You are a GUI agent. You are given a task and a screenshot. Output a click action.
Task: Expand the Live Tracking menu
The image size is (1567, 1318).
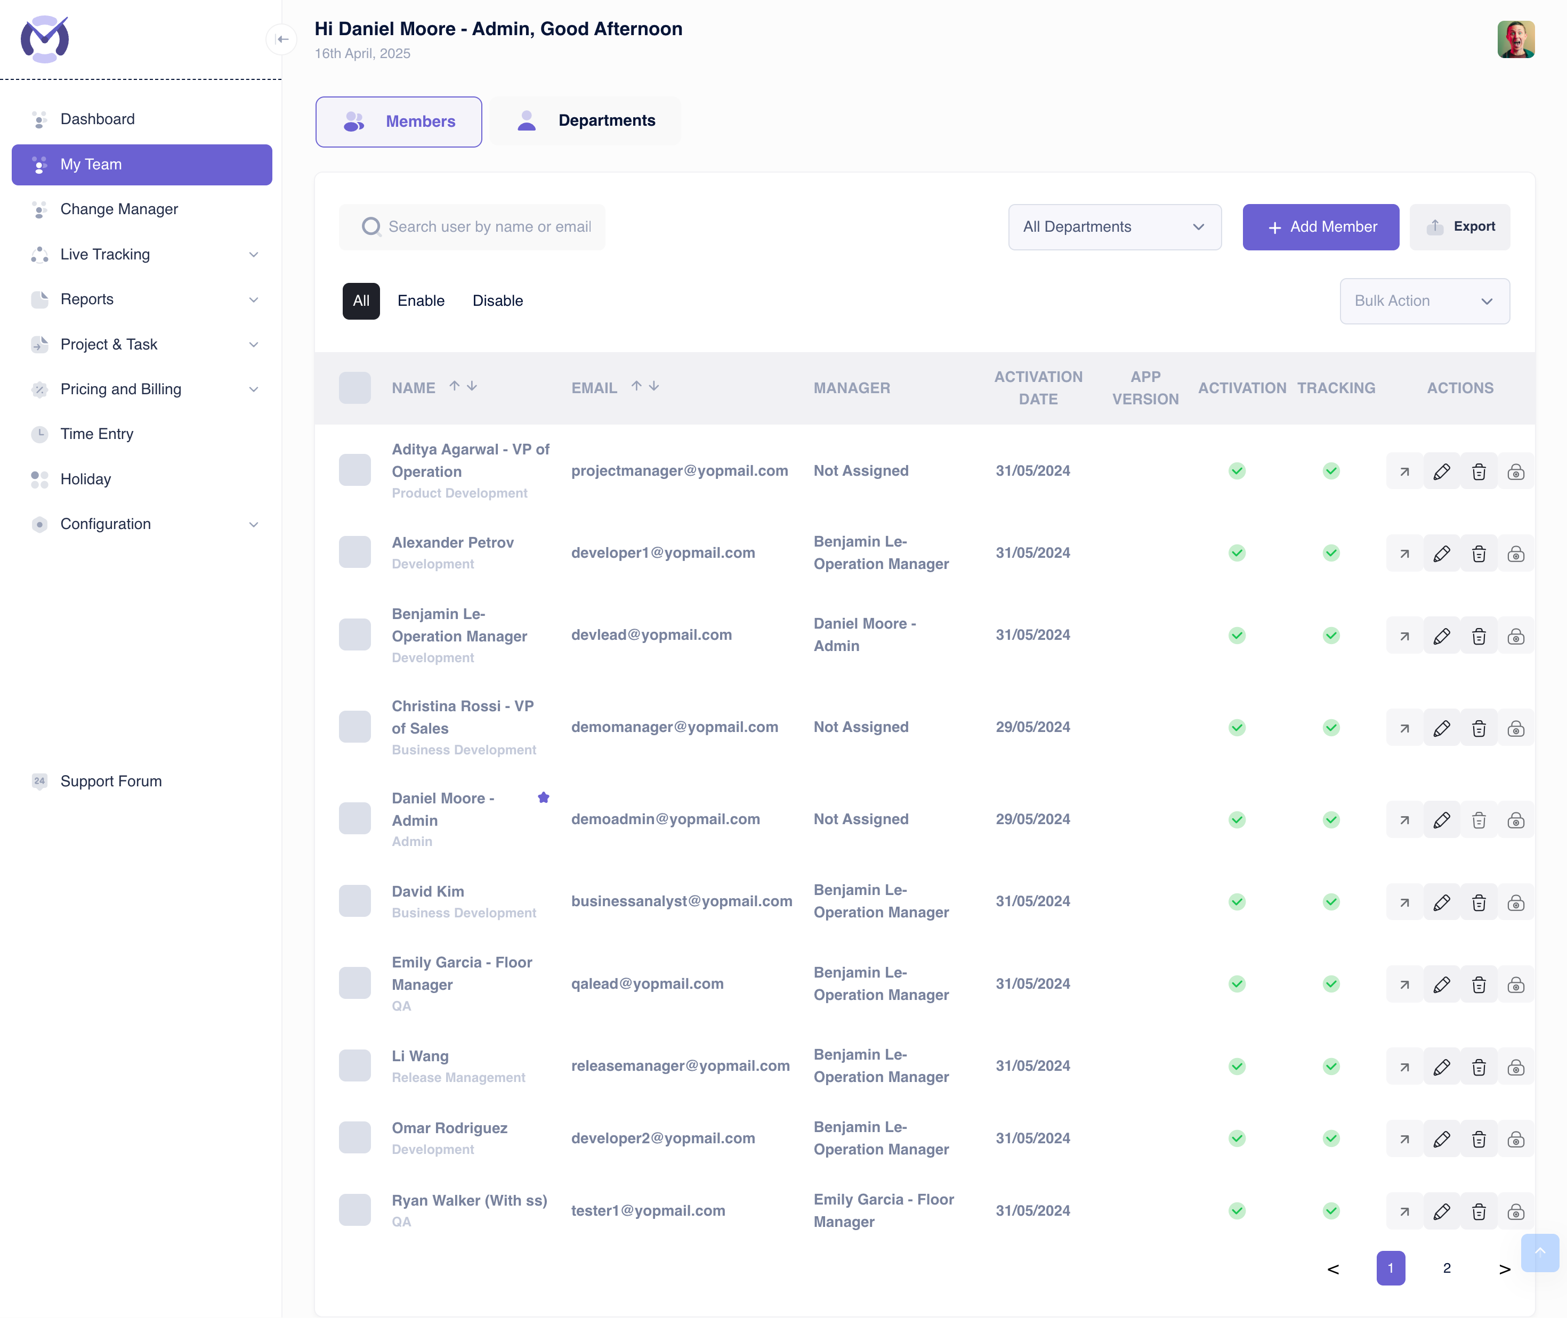(254, 254)
